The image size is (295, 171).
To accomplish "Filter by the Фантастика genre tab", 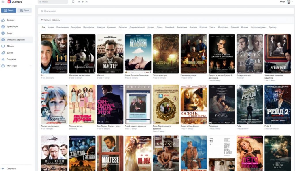I will tap(182, 27).
